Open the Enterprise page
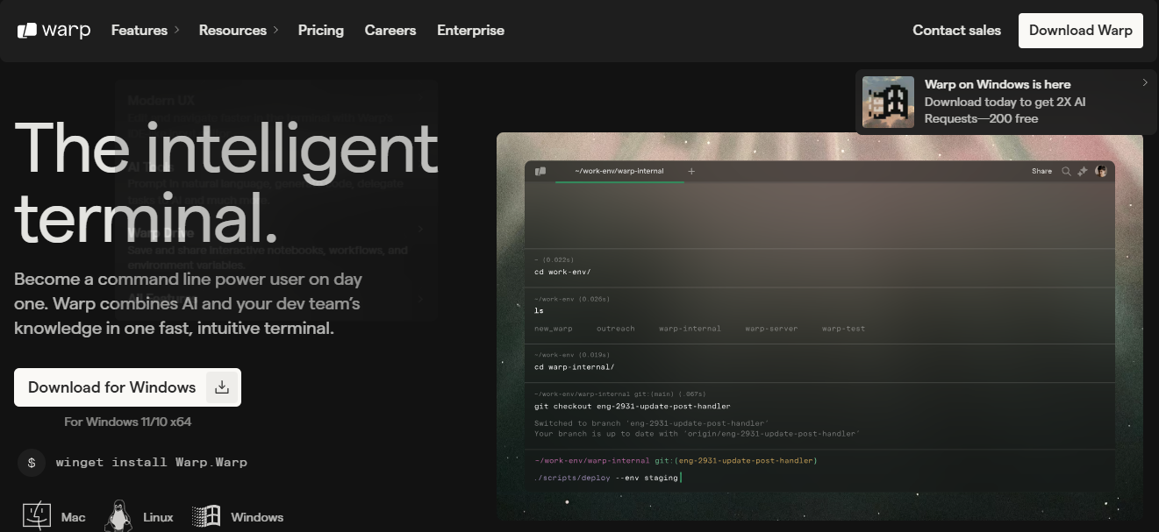The height and width of the screenshot is (532, 1159). tap(471, 30)
